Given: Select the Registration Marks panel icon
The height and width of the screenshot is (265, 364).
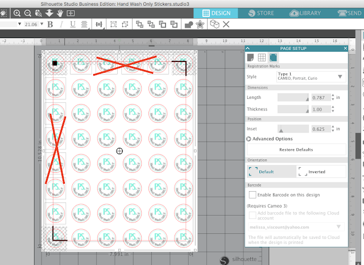Looking at the screenshot, I should click(273, 57).
